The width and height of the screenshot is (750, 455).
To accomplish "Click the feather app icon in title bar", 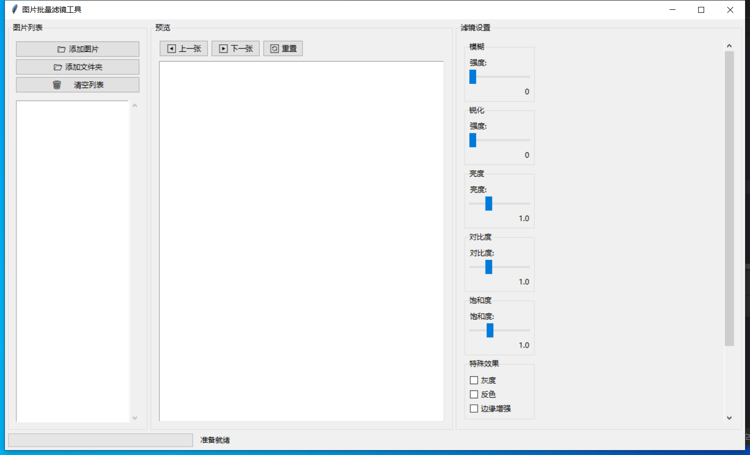I will (x=15, y=9).
